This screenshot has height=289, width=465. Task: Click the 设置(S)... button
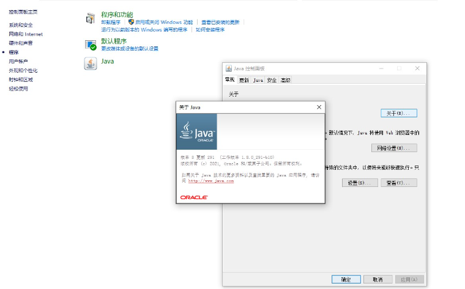[x=360, y=183]
